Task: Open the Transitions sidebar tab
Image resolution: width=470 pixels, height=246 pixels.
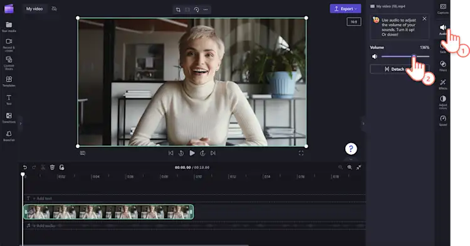Action: 9,118
